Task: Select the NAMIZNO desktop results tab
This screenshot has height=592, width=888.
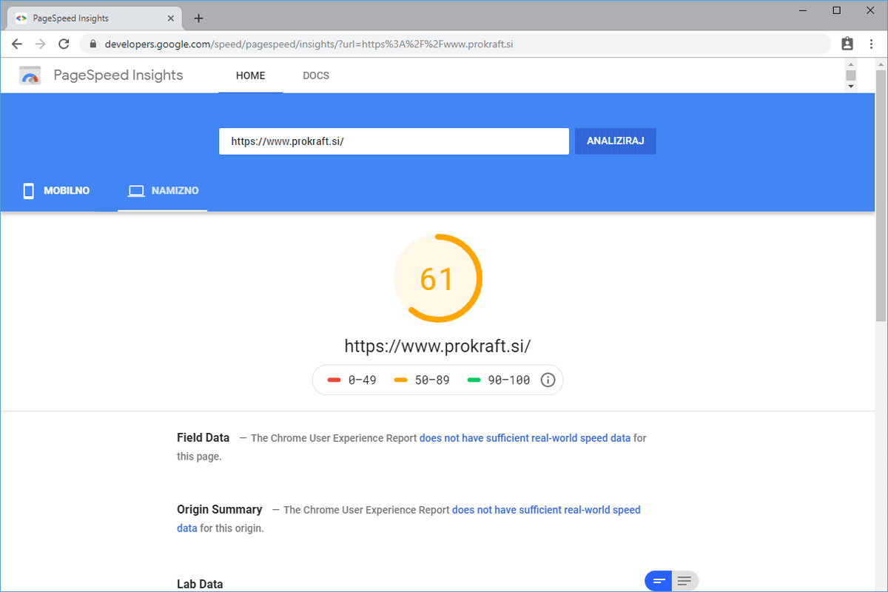Action: [163, 191]
